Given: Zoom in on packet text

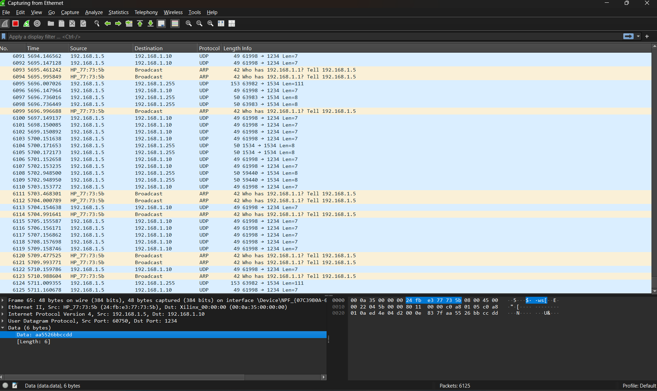Looking at the screenshot, I should pyautogui.click(x=189, y=23).
